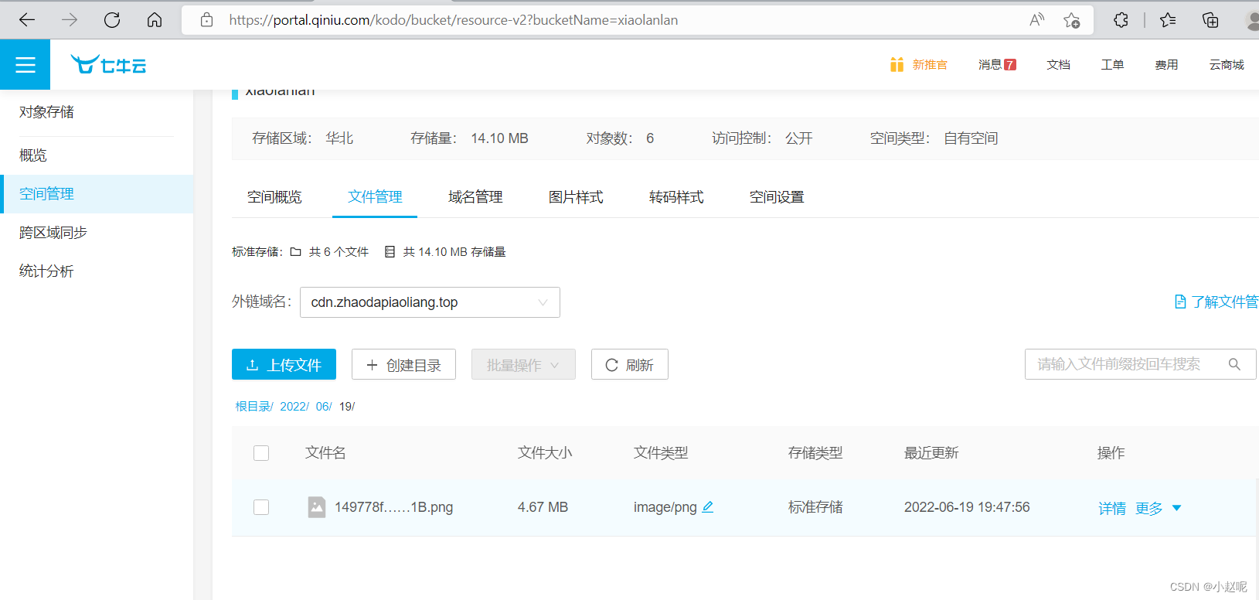Viewport: 1259px width, 600px height.
Task: Click the Qiniu Cloud logo
Action: (108, 65)
